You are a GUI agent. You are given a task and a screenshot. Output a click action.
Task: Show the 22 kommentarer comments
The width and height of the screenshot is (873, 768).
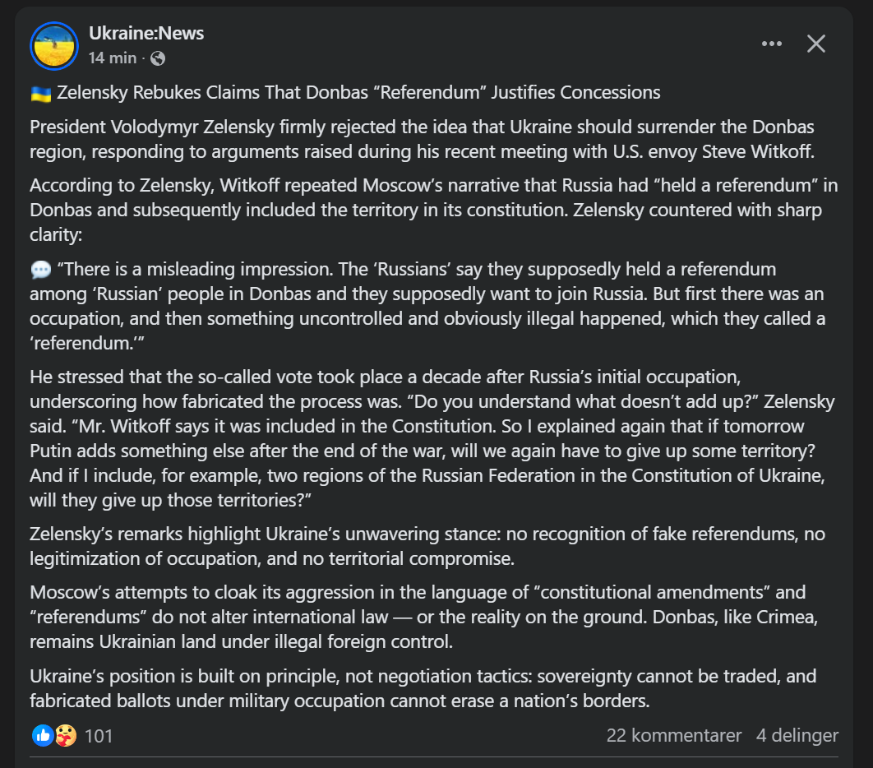point(673,735)
